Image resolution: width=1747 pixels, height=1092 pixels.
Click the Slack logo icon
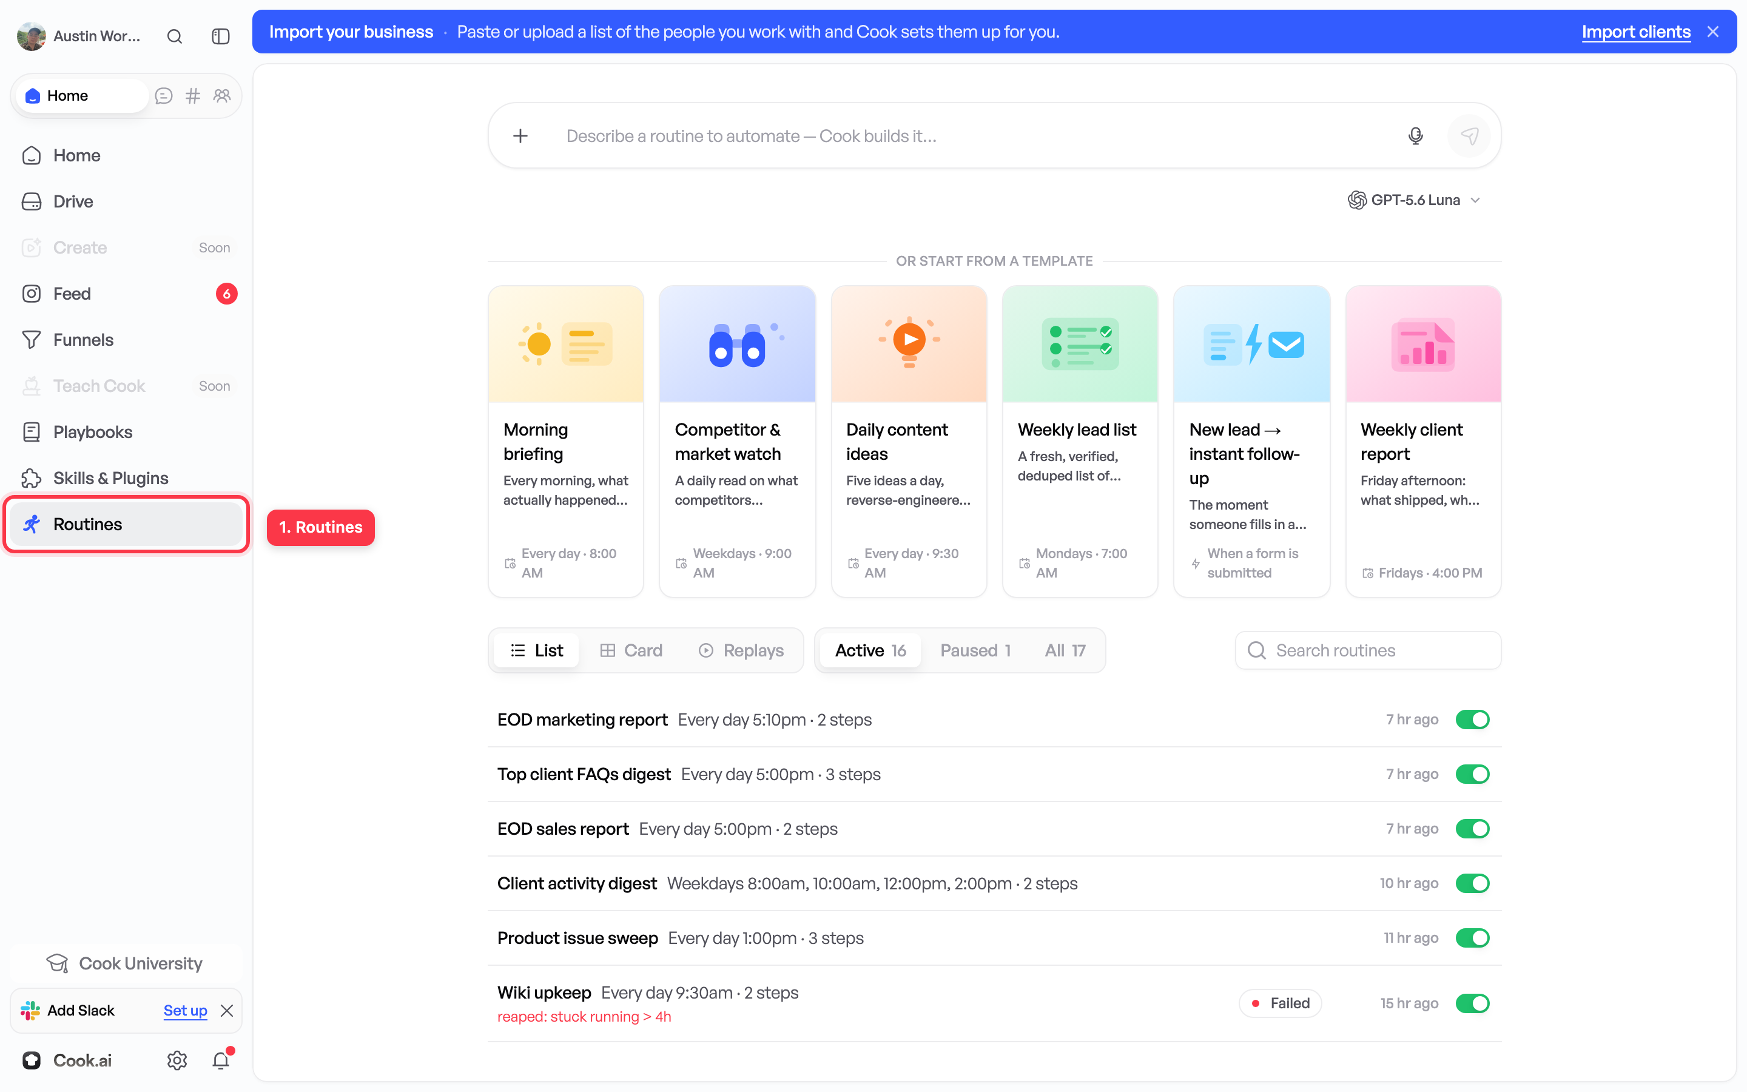point(30,1010)
